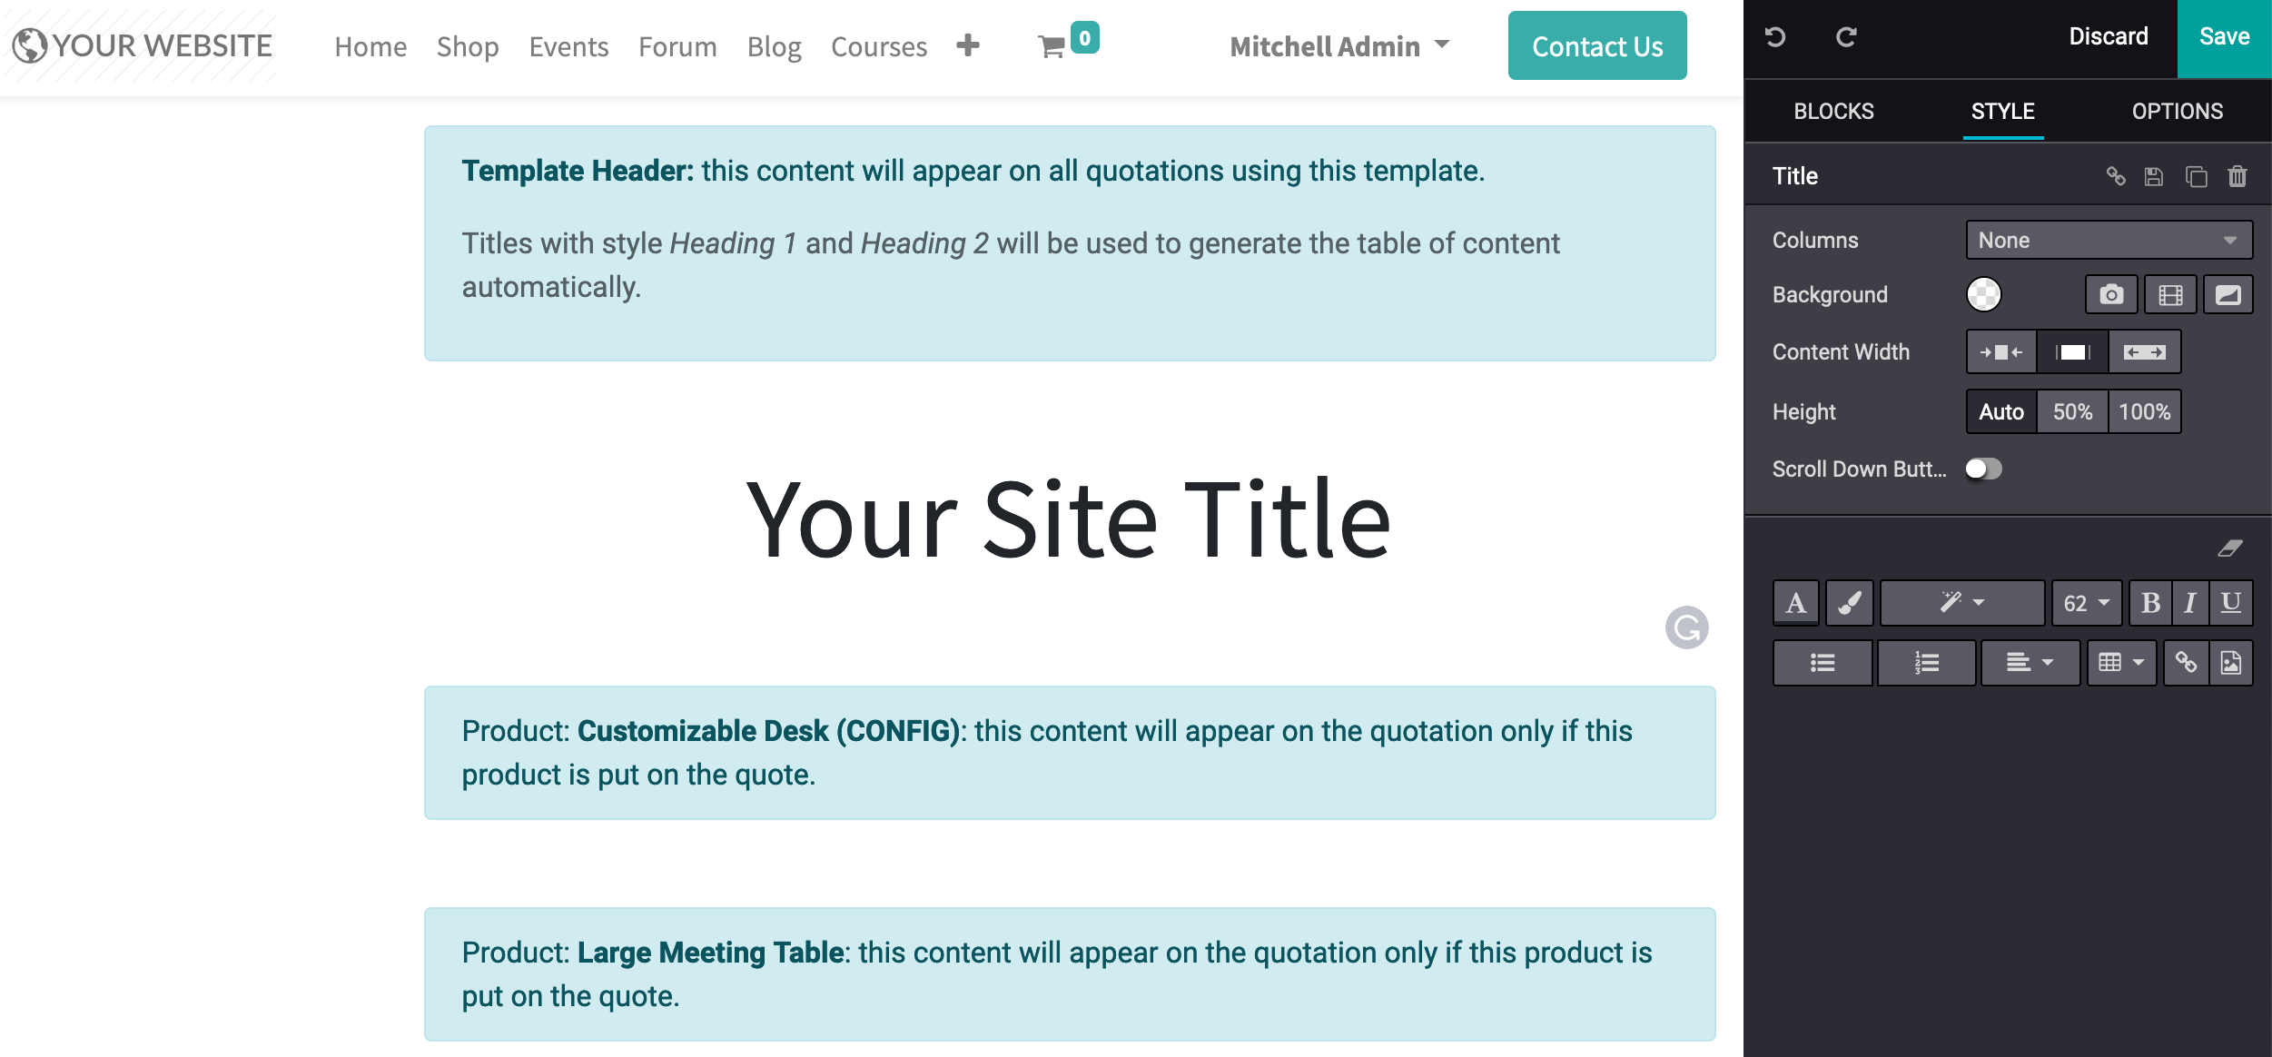This screenshot has width=2272, height=1057.
Task: Click the Contact Us button
Action: (x=1597, y=46)
